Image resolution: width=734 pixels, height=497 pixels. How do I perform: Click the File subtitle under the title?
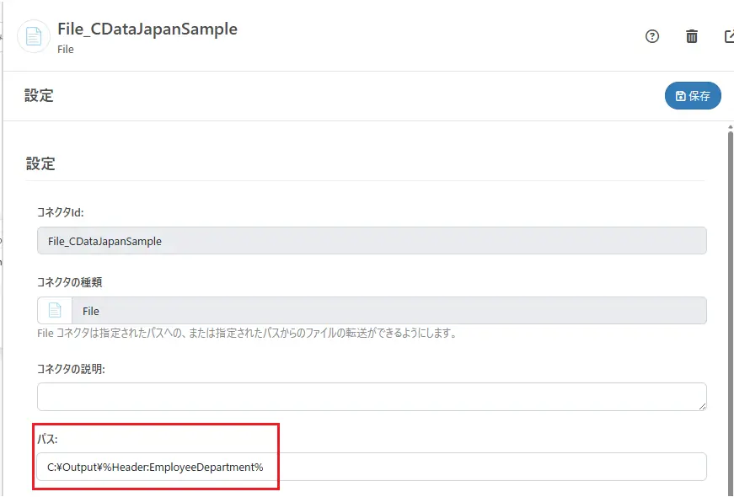[66, 50]
